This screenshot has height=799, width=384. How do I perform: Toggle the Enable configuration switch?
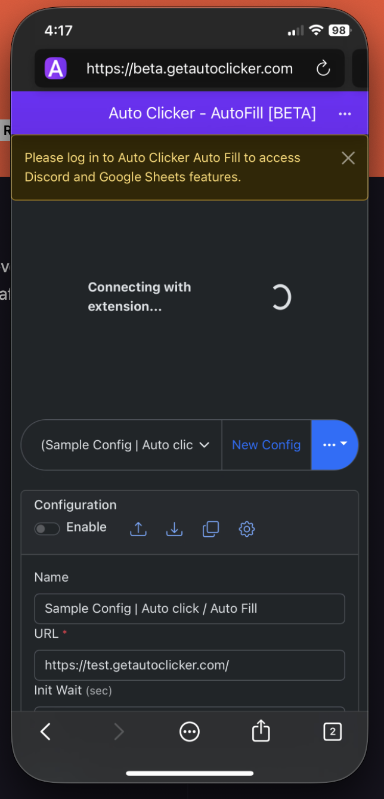(x=47, y=528)
